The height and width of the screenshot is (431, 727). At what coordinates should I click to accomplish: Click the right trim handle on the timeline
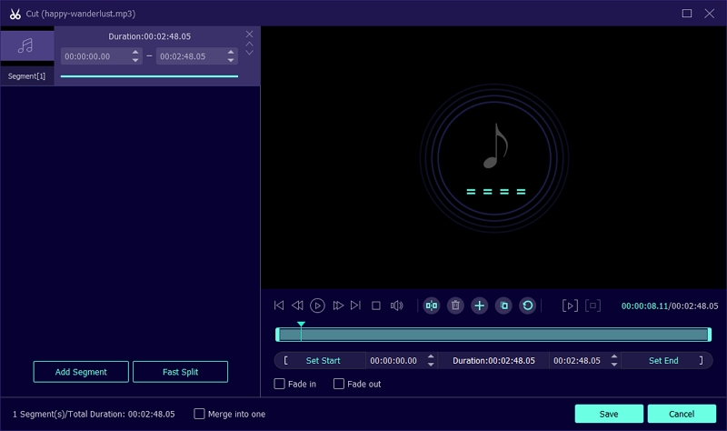pos(710,335)
